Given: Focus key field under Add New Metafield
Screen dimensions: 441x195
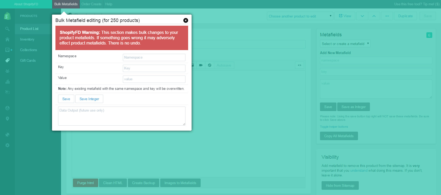Looking at the screenshot, I should tap(376, 72).
